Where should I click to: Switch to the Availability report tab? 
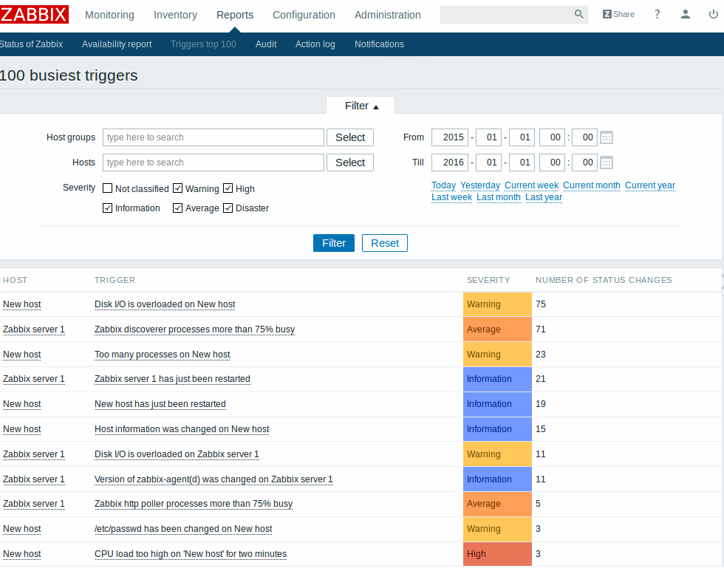click(117, 44)
